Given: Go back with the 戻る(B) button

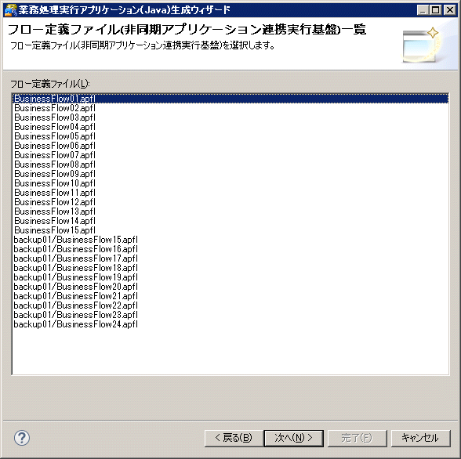Looking at the screenshot, I should pos(234,438).
